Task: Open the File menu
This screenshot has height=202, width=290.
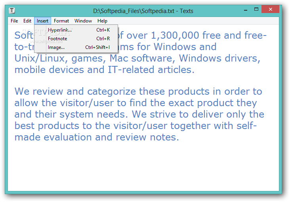Action: (14, 21)
